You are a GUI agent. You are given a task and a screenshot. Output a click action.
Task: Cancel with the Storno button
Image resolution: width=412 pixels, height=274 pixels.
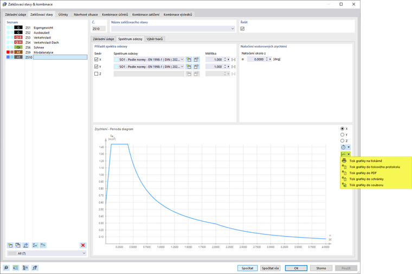pos(321,268)
